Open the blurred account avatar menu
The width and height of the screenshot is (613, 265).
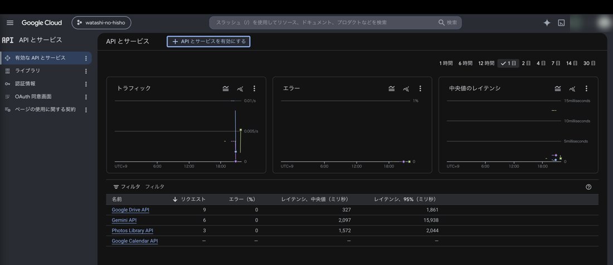[x=604, y=23]
